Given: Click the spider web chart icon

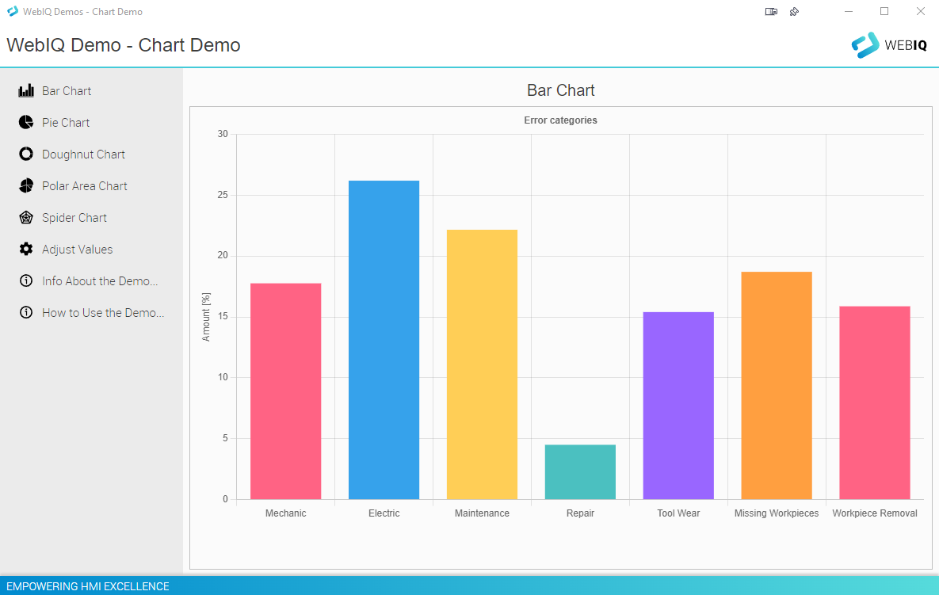Looking at the screenshot, I should coord(25,218).
